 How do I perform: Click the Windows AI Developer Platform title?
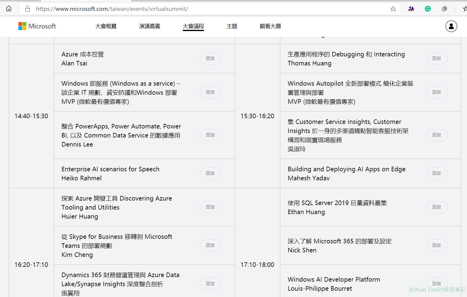click(334, 280)
